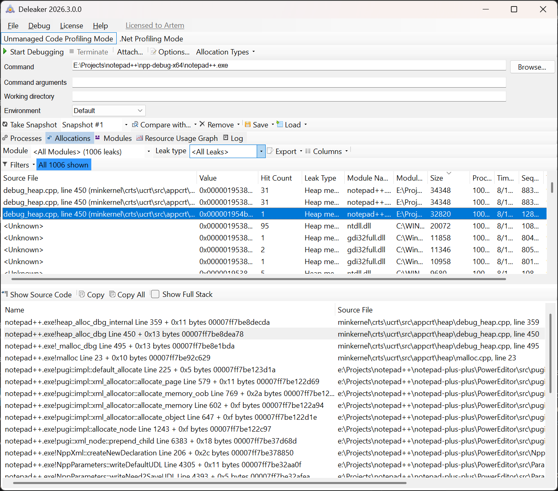Click the Leak Type column header
Image resolution: width=558 pixels, height=491 pixels.
[323, 178]
